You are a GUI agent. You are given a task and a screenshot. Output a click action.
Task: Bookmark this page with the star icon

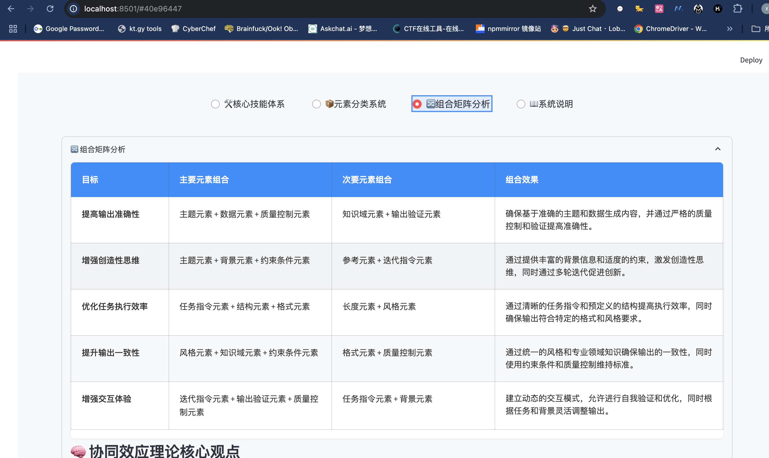592,9
